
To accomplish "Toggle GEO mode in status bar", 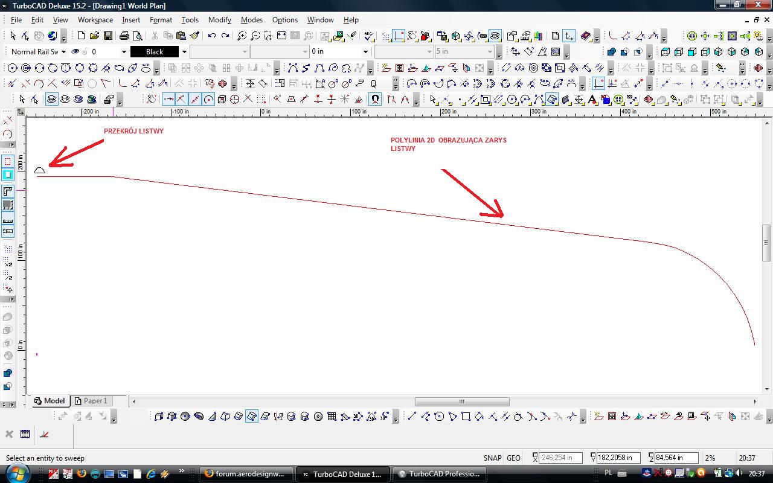I will 514,458.
